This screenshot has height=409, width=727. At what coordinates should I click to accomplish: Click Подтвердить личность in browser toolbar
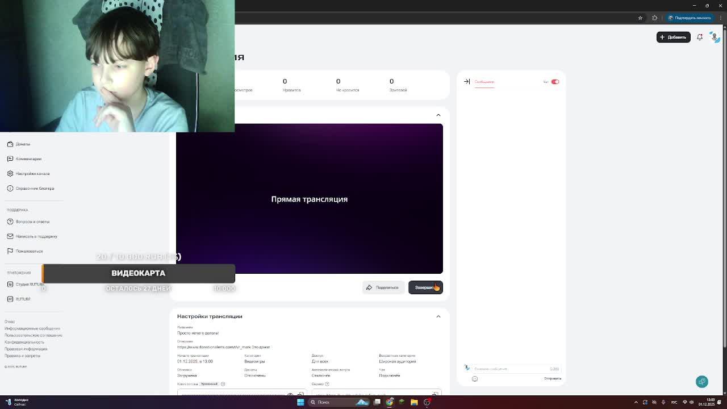pyautogui.click(x=690, y=18)
